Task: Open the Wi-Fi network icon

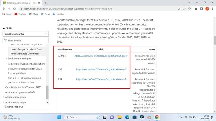Action: 186,117
